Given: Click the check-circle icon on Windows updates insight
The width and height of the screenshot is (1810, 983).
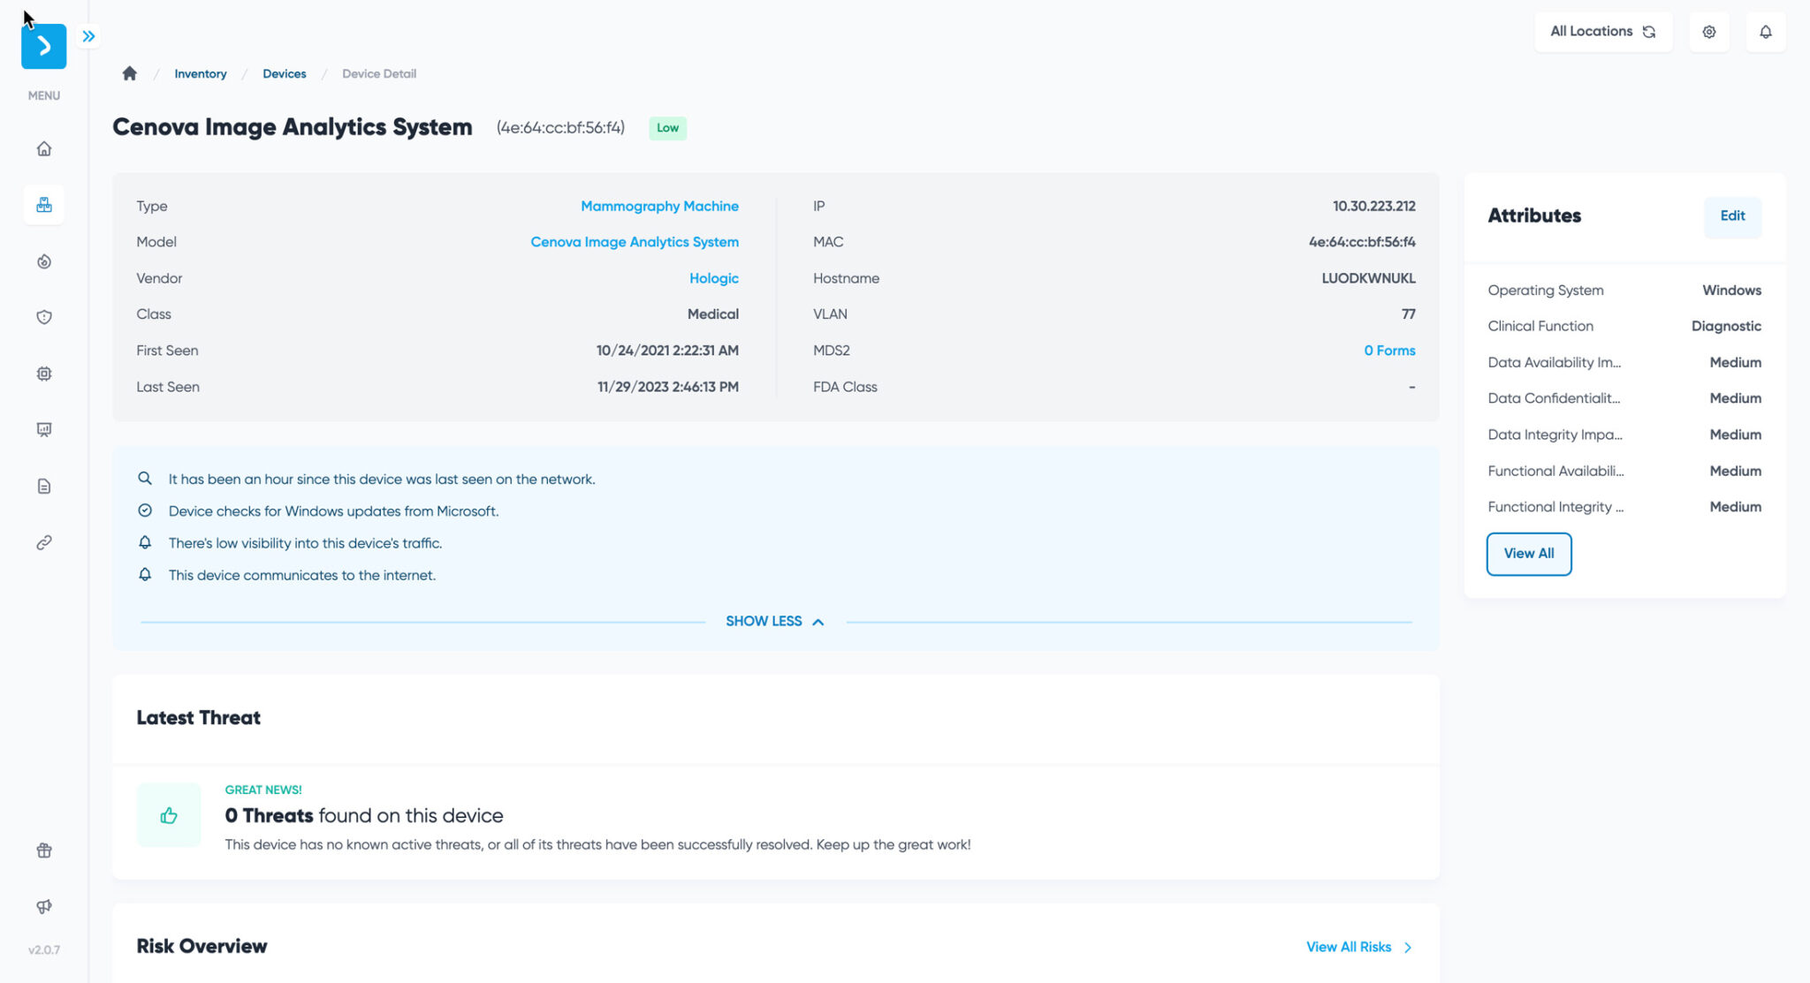Looking at the screenshot, I should [145, 510].
